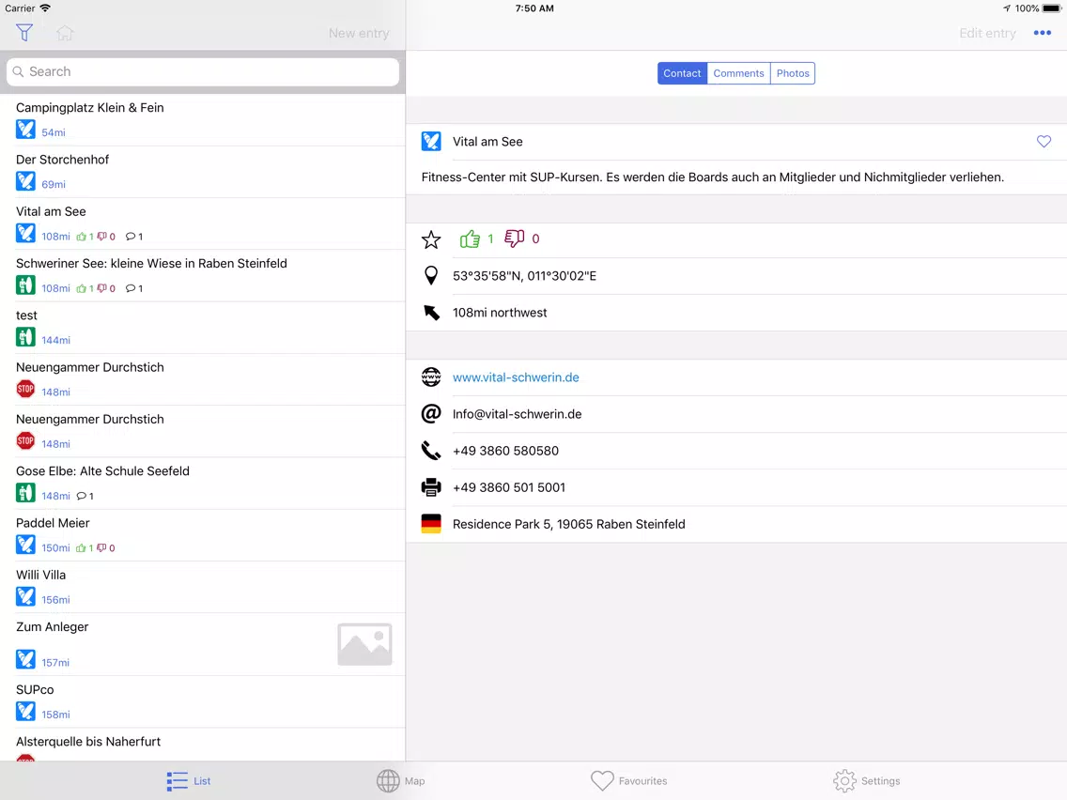Tap the German flag icon
1067x800 pixels.
(x=431, y=524)
